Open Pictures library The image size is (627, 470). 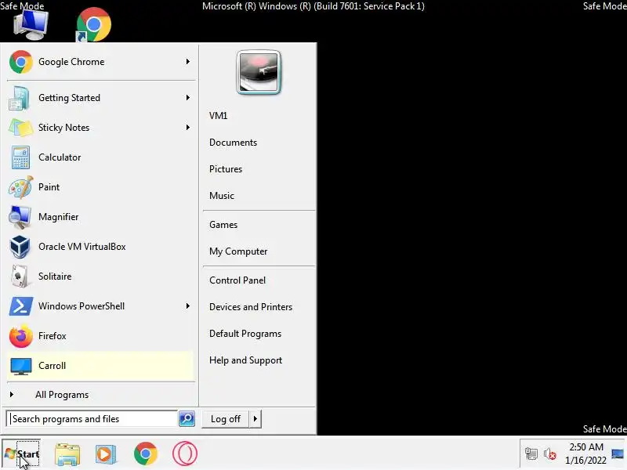click(x=226, y=169)
